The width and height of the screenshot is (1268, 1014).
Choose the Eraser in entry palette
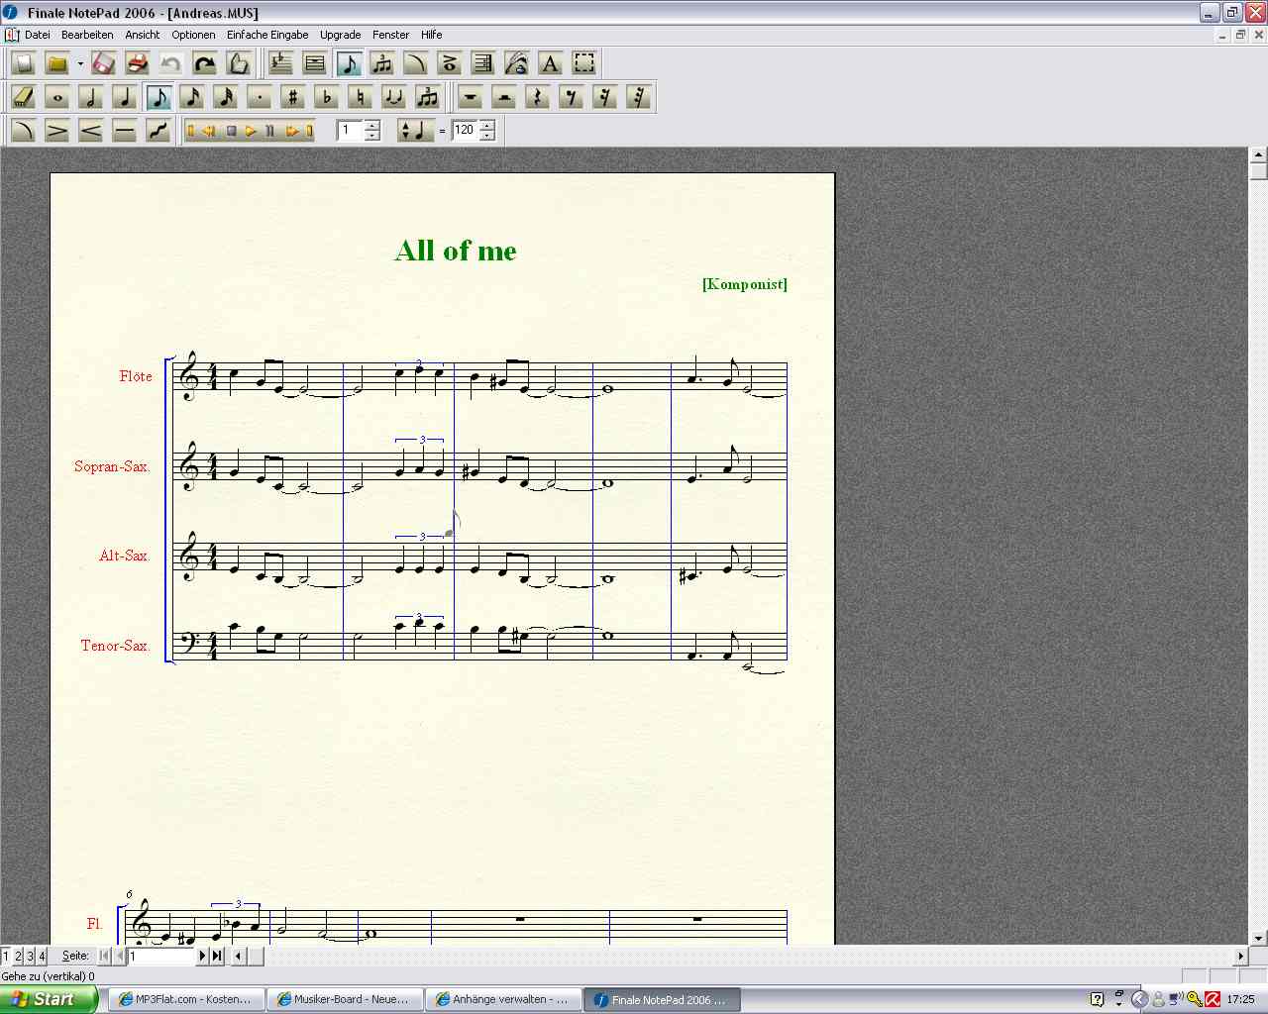click(24, 97)
